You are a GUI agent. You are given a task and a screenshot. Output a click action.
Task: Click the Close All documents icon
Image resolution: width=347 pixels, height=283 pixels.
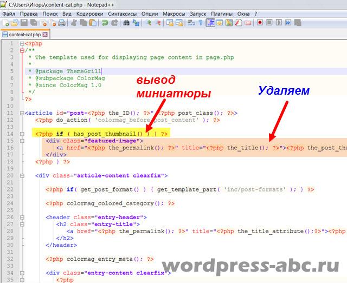click(x=53, y=23)
